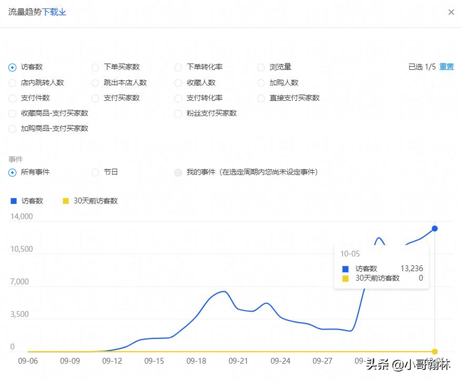Click the download icon beside 下载
The width and height of the screenshot is (461, 381).
pos(63,12)
